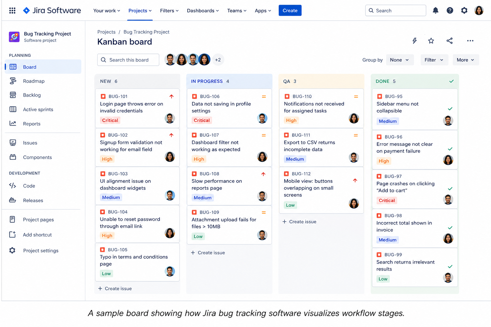Click the share board icon
The image size is (491, 327).
(449, 41)
